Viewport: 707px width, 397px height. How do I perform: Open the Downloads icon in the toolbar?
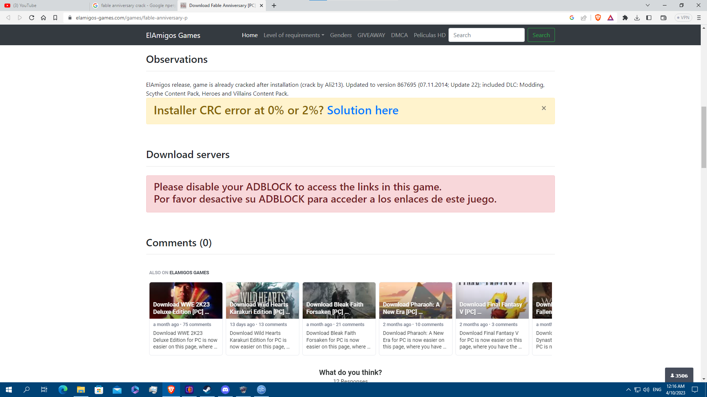coord(637,17)
